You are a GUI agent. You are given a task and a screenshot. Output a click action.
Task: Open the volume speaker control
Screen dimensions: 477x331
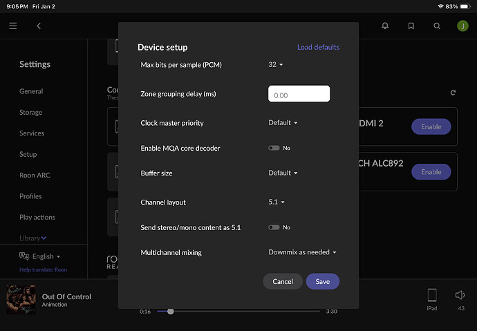pyautogui.click(x=460, y=296)
